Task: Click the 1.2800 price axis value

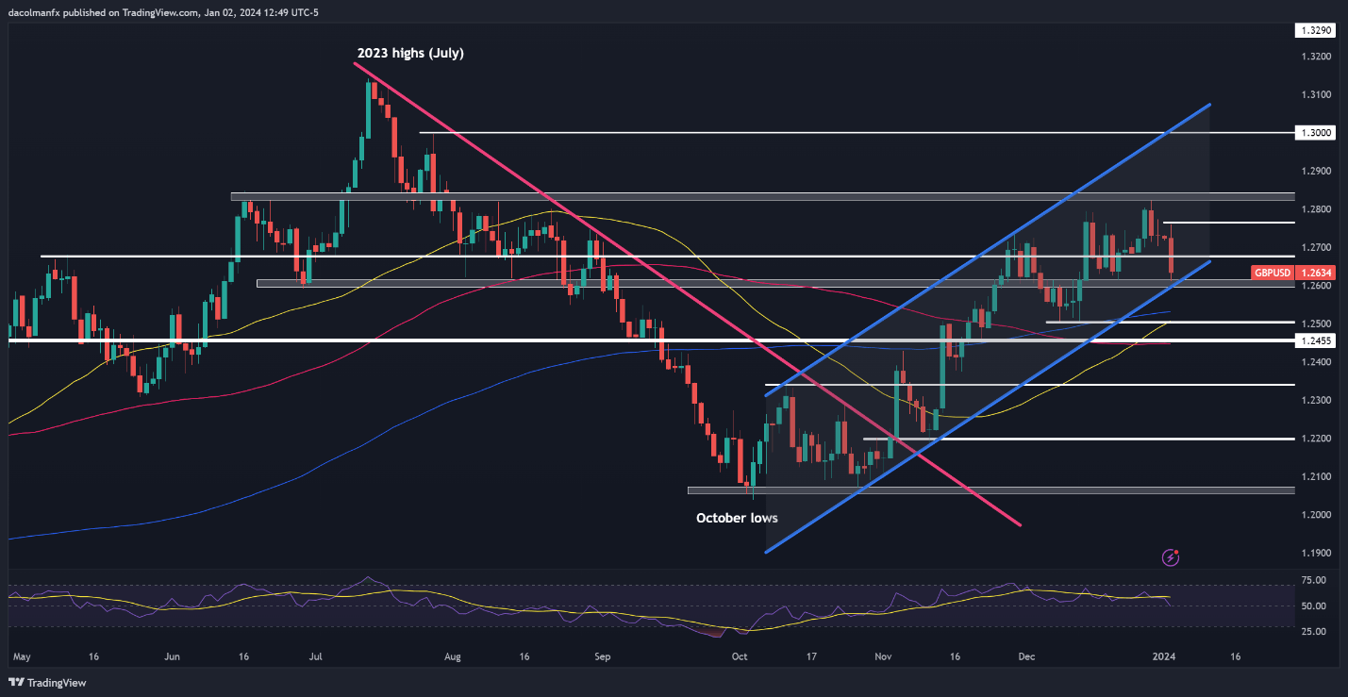Action: point(1316,209)
